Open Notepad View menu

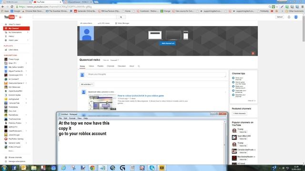click(x=80, y=118)
